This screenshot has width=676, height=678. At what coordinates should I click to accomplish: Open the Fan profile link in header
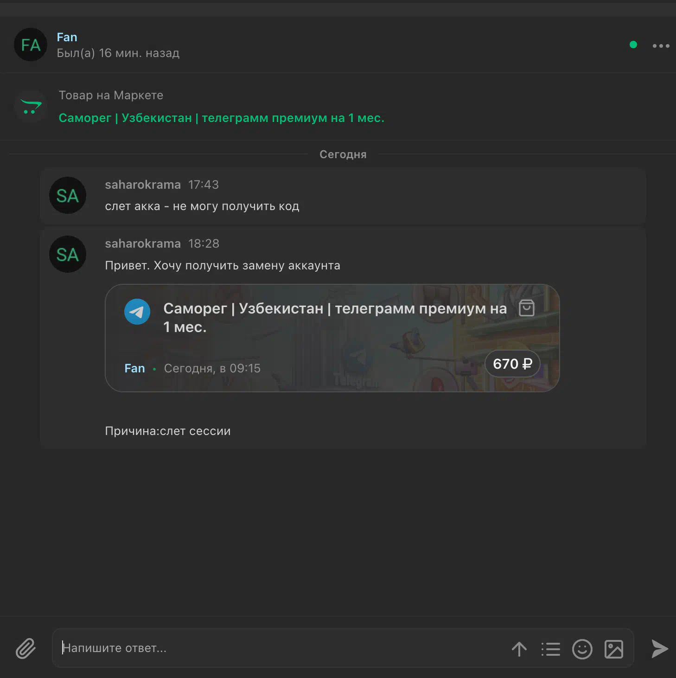(x=67, y=37)
